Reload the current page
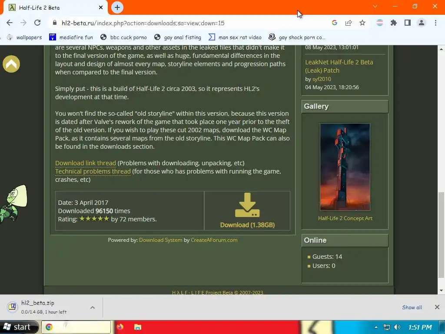The width and height of the screenshot is (445, 334). [37, 23]
